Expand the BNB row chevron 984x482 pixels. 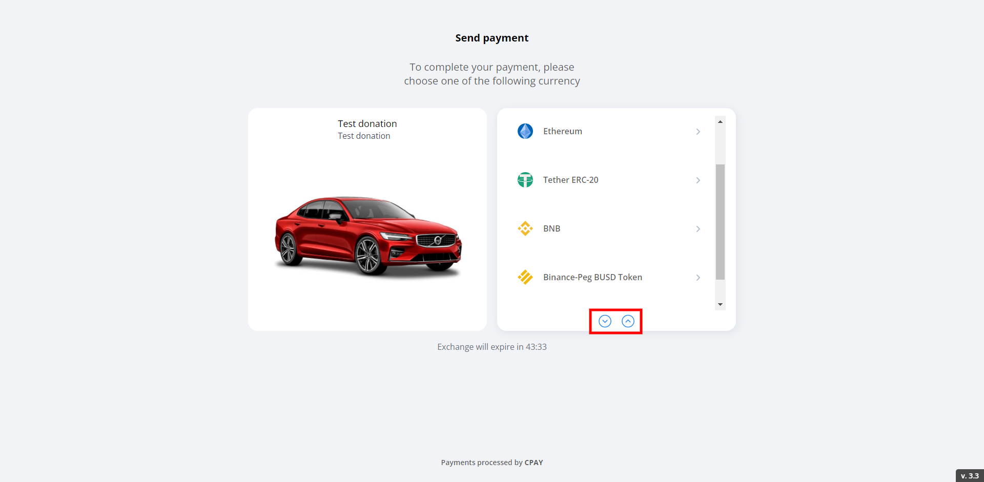pyautogui.click(x=698, y=229)
